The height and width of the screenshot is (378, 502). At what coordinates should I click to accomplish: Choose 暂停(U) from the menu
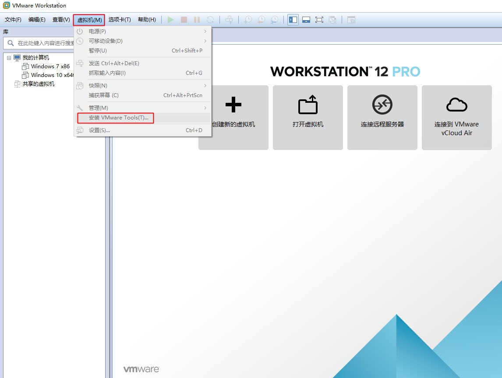[x=142, y=50]
